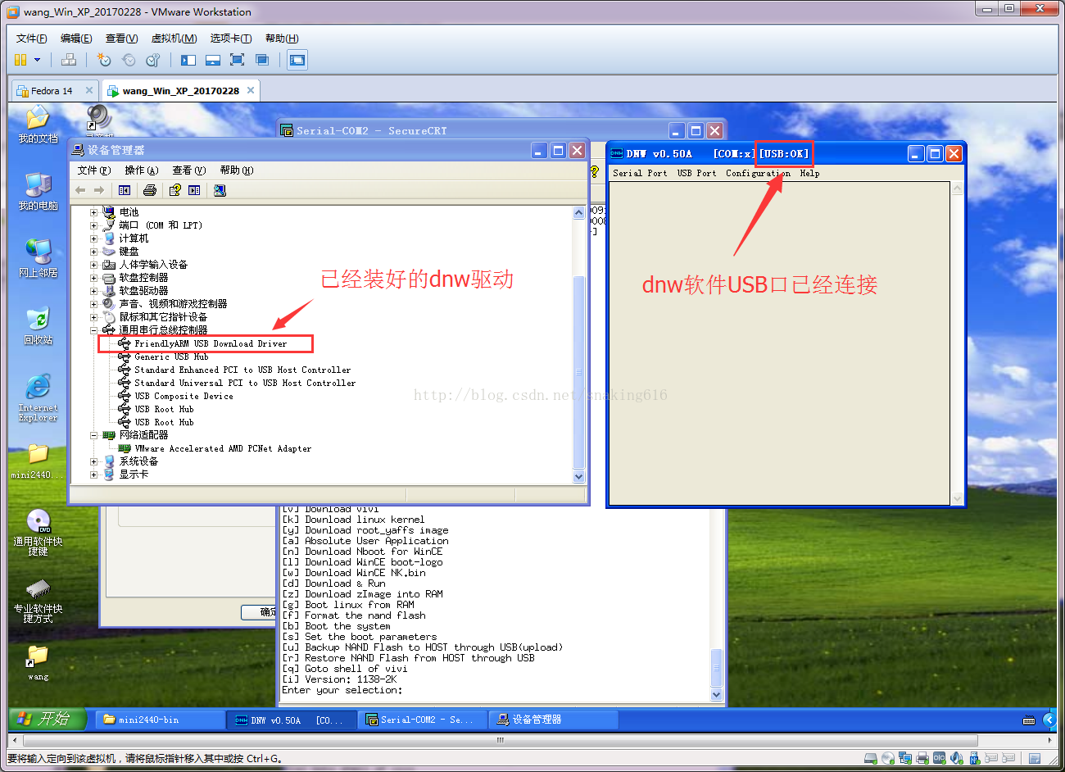The height and width of the screenshot is (772, 1065).
Task: Open the Internet Explorer desktop icon
Action: [x=39, y=397]
